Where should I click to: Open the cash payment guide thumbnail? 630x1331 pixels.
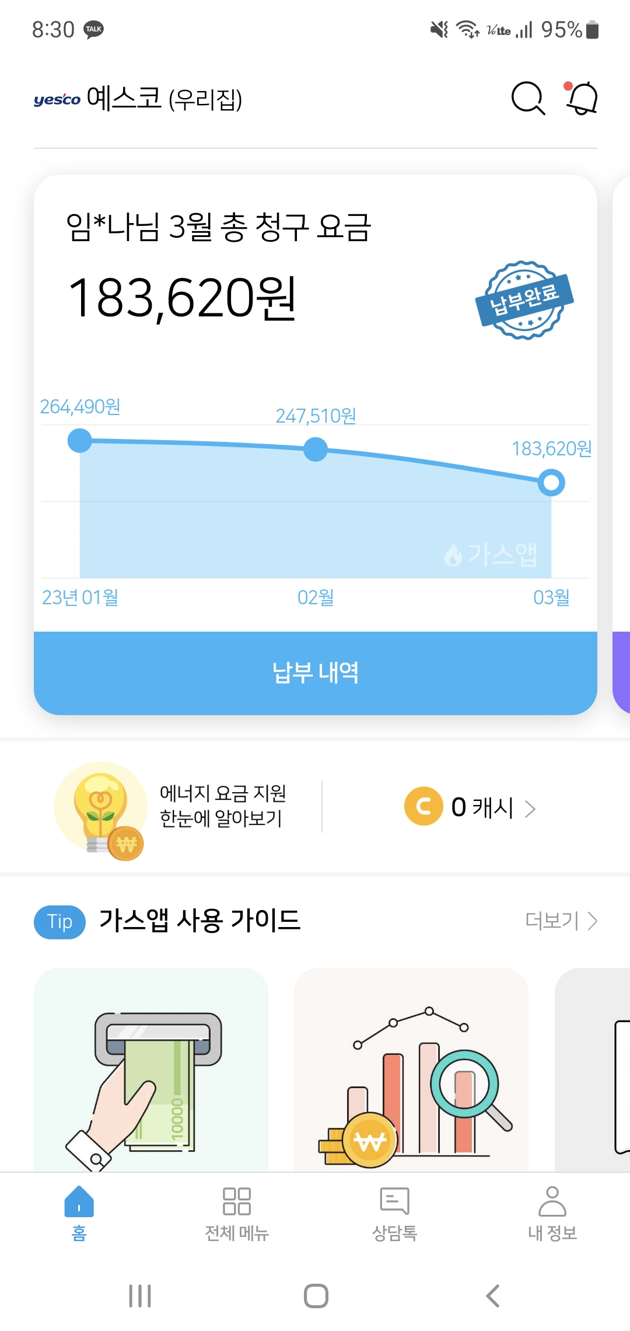[151, 1069]
